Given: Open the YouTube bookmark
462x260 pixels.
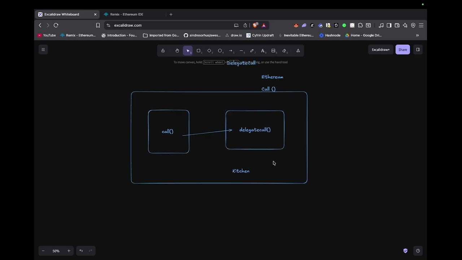Looking at the screenshot, I should pyautogui.click(x=47, y=35).
